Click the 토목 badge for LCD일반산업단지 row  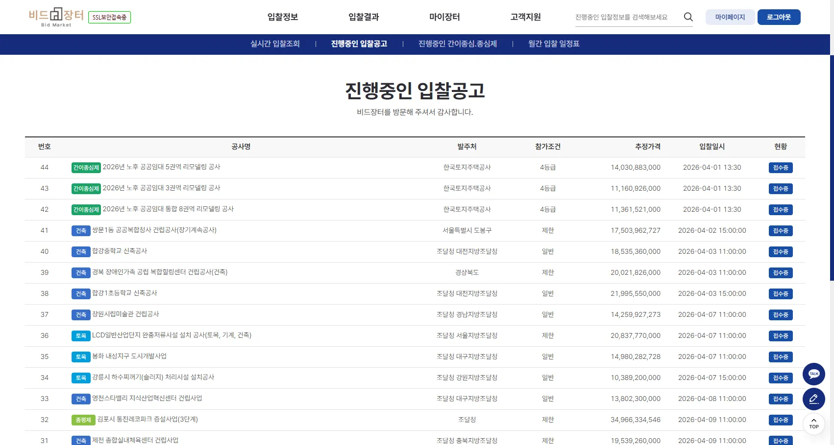point(81,336)
